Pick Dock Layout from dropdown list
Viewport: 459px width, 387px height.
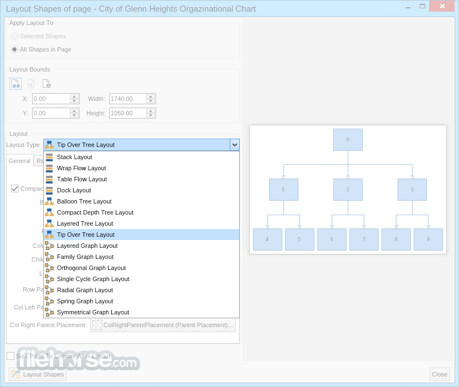coord(141,191)
